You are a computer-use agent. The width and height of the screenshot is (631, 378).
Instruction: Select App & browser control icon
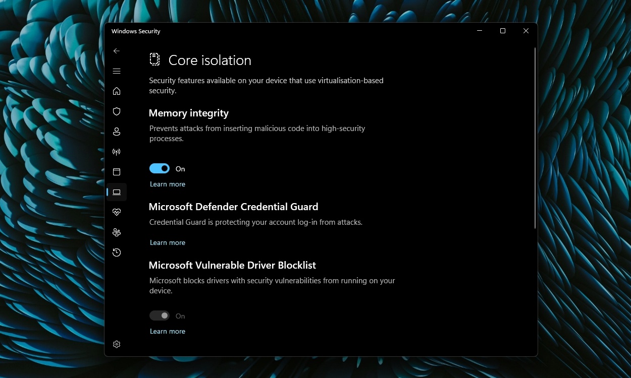click(117, 172)
